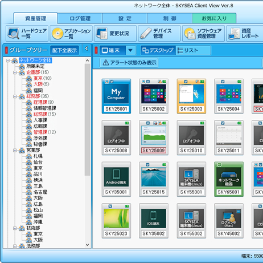Screen dimensions: 263x263
Task: Click the 情報管理課 group icon
Action: pos(29,108)
